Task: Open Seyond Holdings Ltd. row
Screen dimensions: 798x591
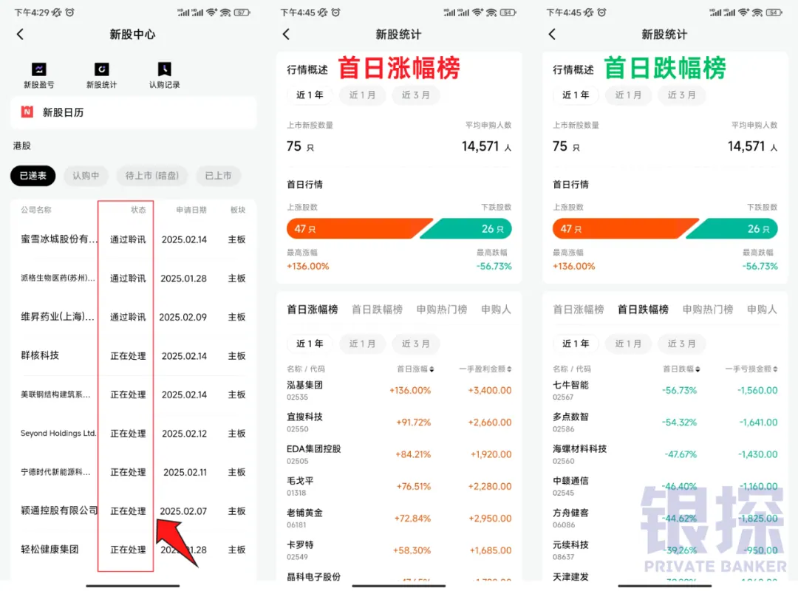Action: [x=133, y=433]
